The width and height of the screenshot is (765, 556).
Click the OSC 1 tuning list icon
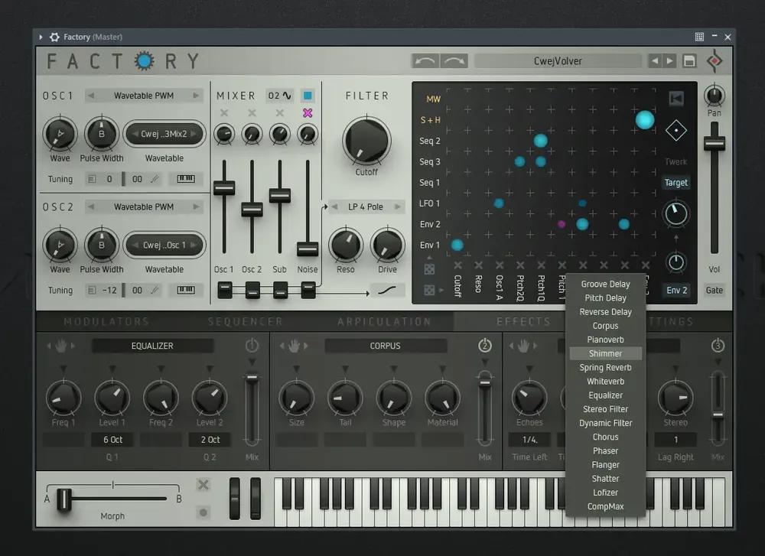point(92,179)
